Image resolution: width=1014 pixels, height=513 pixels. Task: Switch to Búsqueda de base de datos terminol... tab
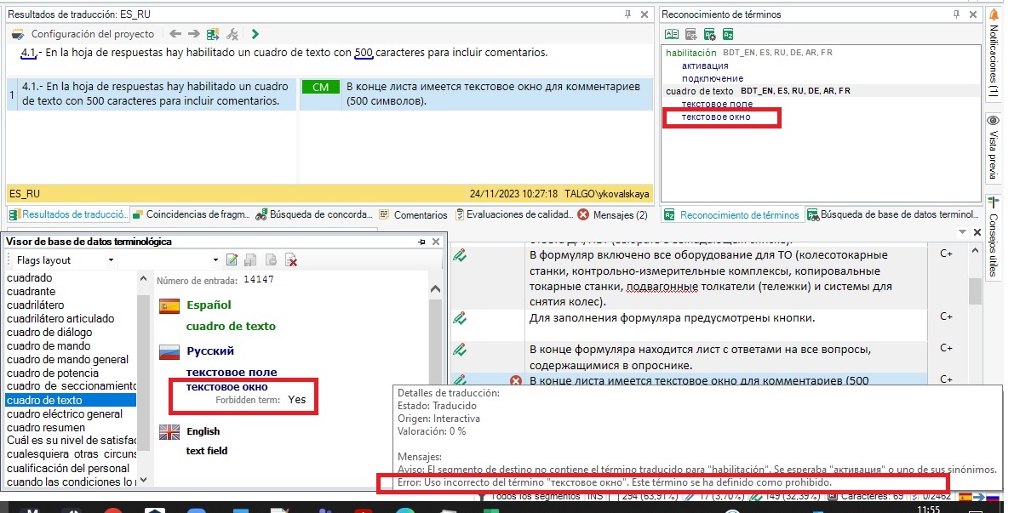[x=892, y=214]
